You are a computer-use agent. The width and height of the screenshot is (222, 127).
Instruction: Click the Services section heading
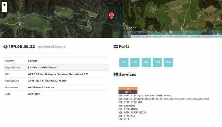pyautogui.click(x=128, y=74)
